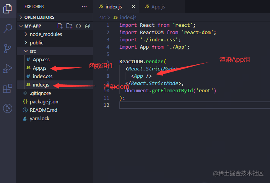Expand the OPEN EDITORS section
The image size is (270, 183).
pos(55,17)
